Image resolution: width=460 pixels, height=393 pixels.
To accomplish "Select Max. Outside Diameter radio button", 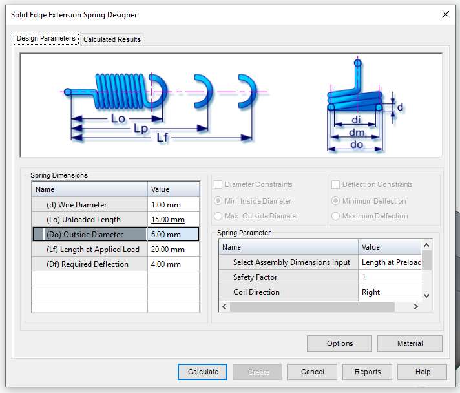I will tap(218, 216).
